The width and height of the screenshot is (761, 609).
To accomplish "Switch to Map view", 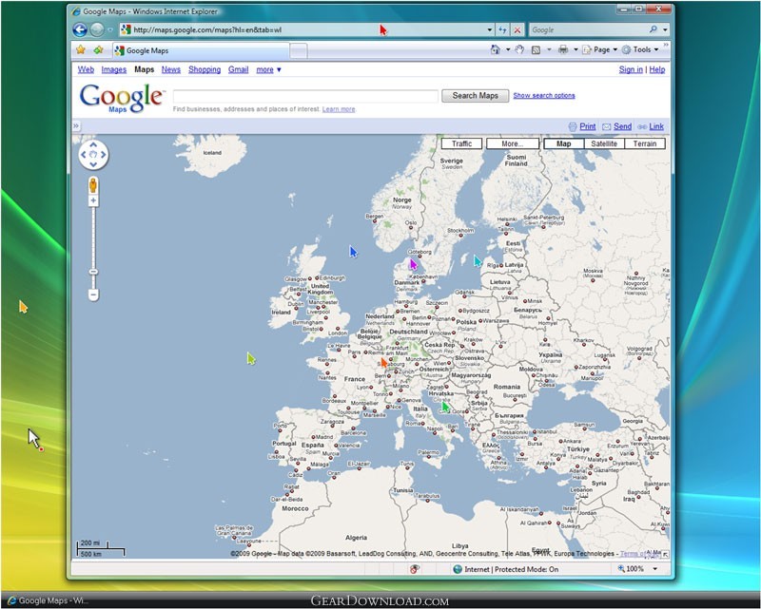I will click(x=563, y=143).
